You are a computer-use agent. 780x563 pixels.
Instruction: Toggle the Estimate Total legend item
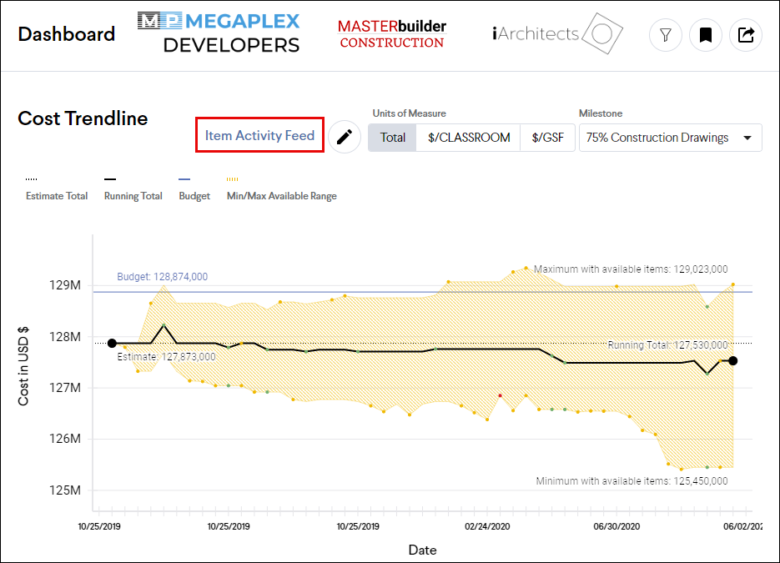(57, 196)
